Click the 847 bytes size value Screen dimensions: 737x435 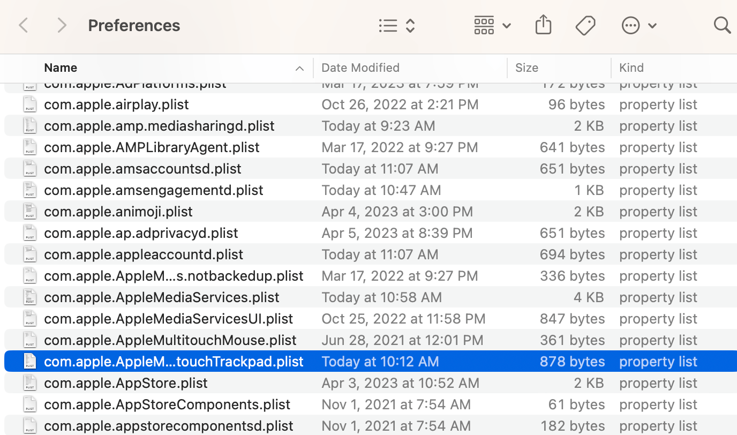pyautogui.click(x=573, y=319)
